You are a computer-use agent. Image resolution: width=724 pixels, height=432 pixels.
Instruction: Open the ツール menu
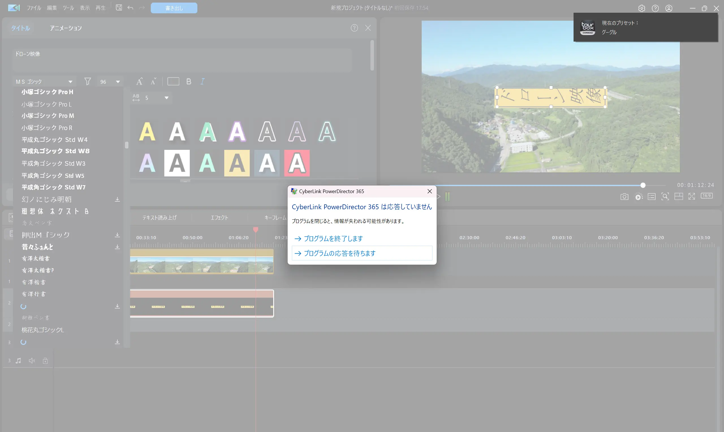coord(68,8)
